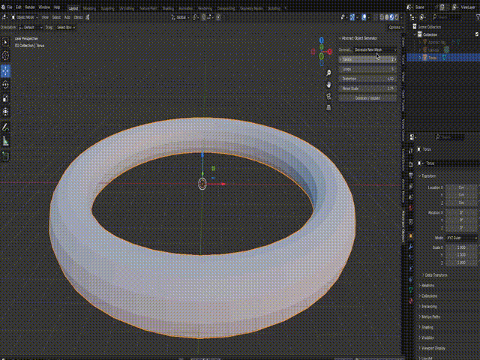480x360 pixels.
Task: Select the Add Cube tool
Action: (5, 157)
